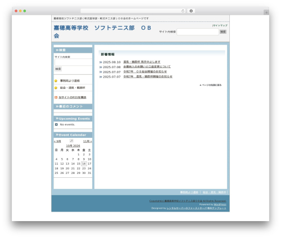
Task: Click the round download icon beside address bar
Action: [x=191, y=11]
